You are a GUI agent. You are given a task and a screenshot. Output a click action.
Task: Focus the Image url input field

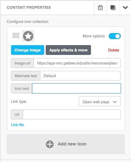(77, 63)
